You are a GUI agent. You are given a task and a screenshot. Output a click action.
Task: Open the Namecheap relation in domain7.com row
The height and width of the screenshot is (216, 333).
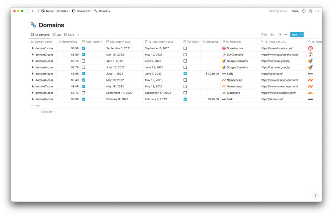(234, 86)
